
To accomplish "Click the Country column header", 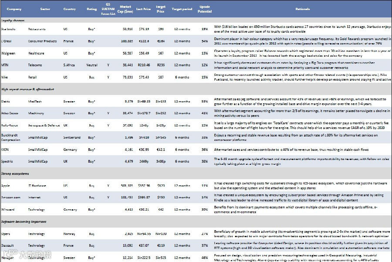I will [x=69, y=9].
